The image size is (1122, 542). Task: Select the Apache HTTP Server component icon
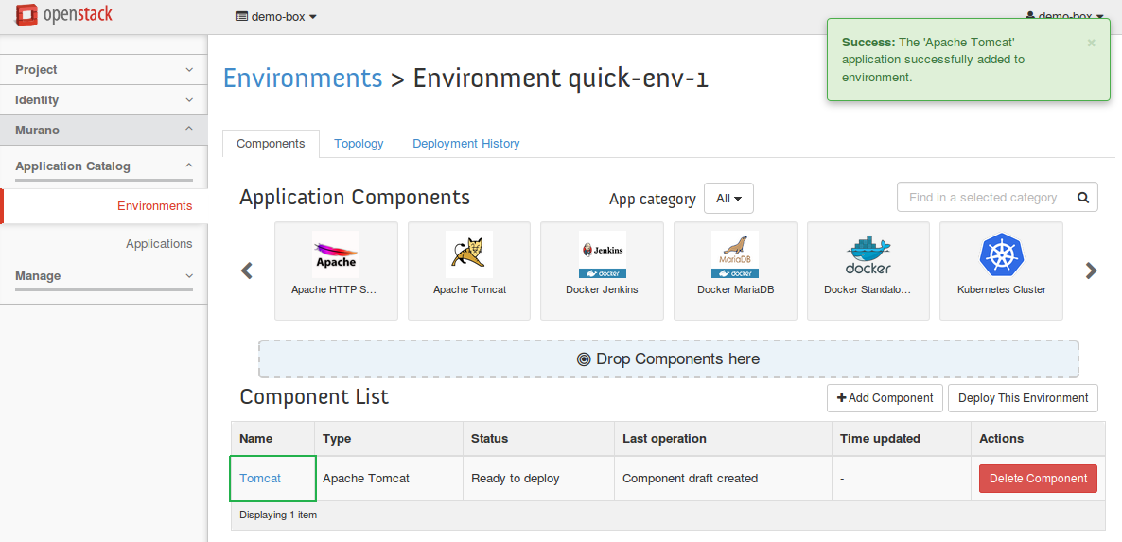coord(335,255)
